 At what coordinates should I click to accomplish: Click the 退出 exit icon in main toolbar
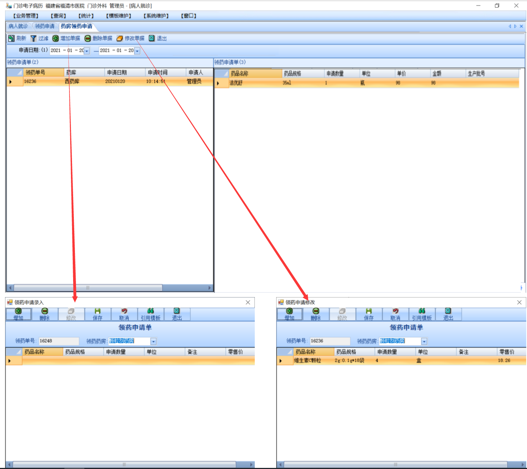tap(152, 38)
